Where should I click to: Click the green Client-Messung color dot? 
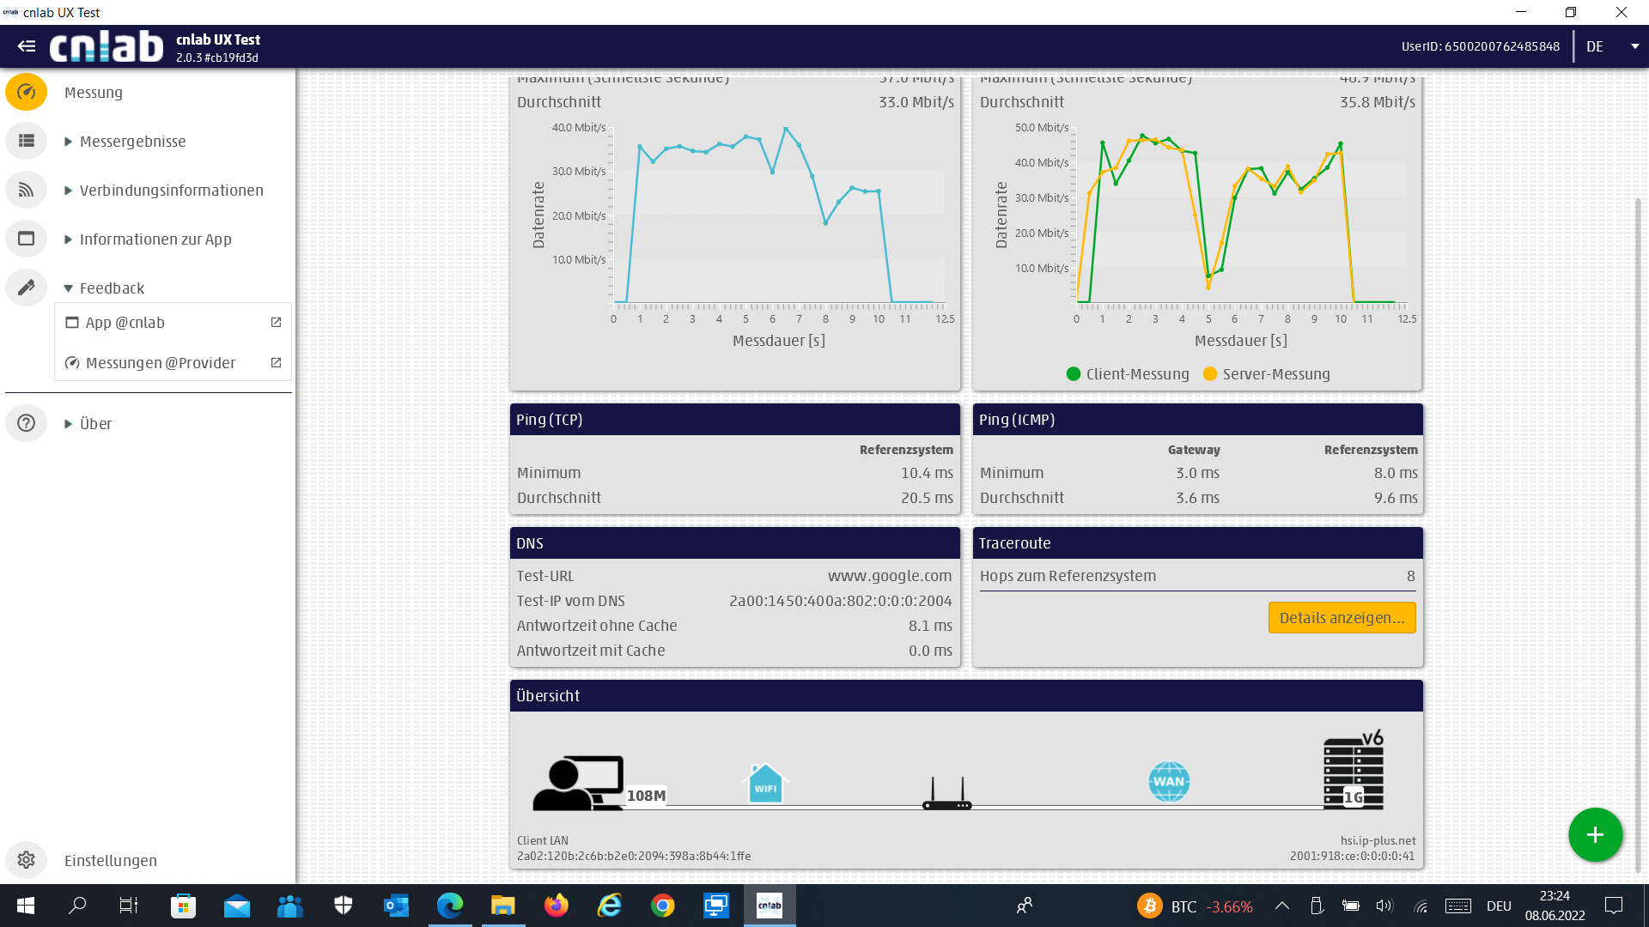[x=1073, y=373]
